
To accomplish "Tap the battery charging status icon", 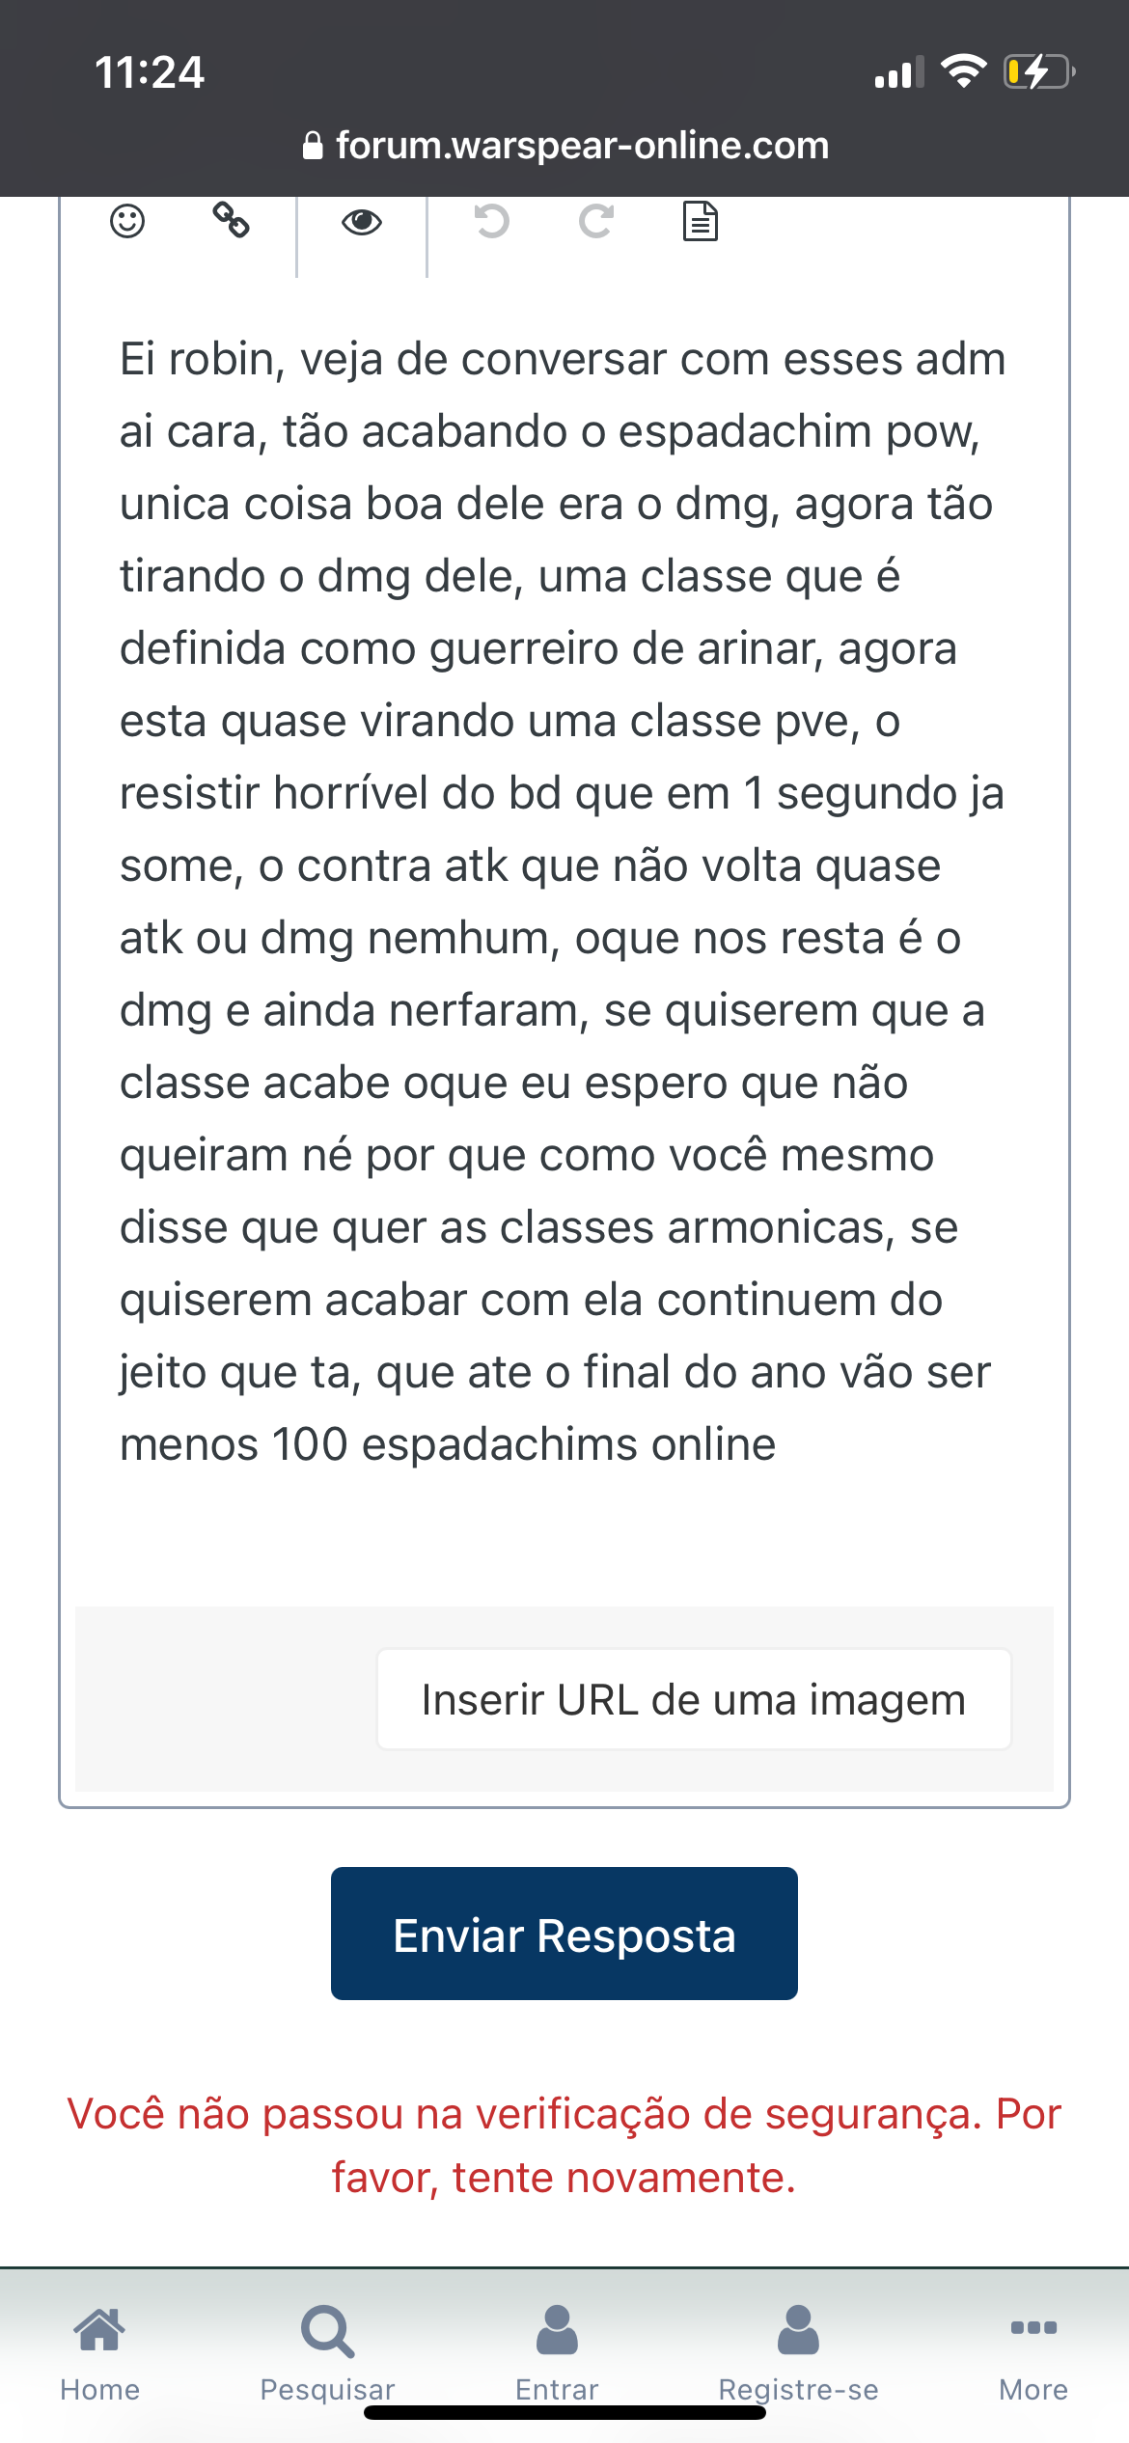I will pyautogui.click(x=1038, y=72).
